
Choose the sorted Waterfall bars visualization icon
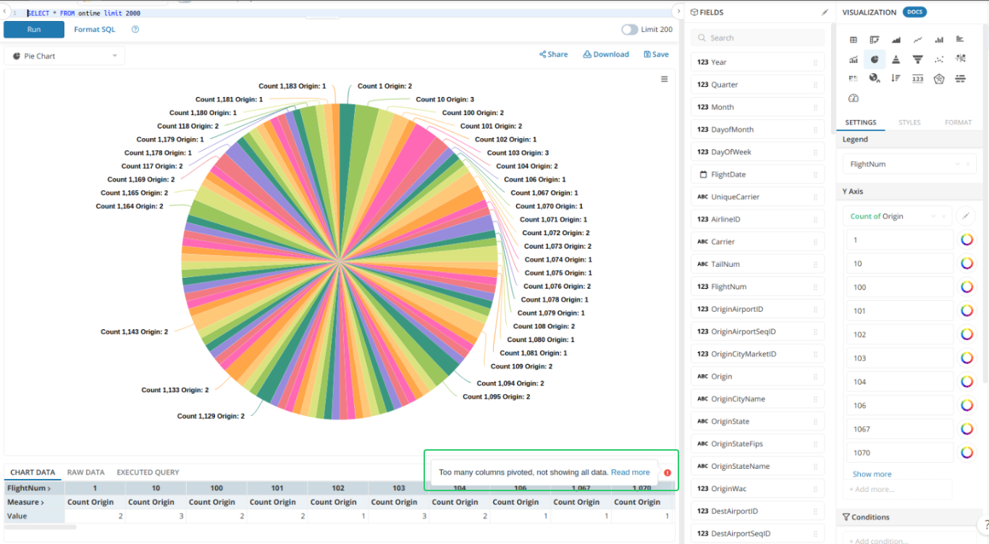896,78
